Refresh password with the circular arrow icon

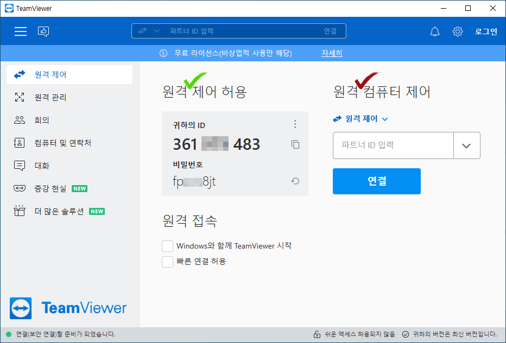pos(295,181)
